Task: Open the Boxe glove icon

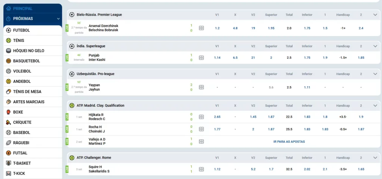Action: [x=9, y=112]
